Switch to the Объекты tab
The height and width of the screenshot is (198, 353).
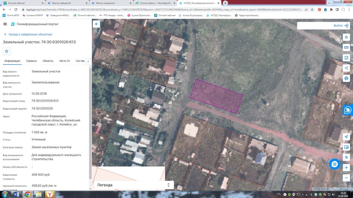(48, 61)
